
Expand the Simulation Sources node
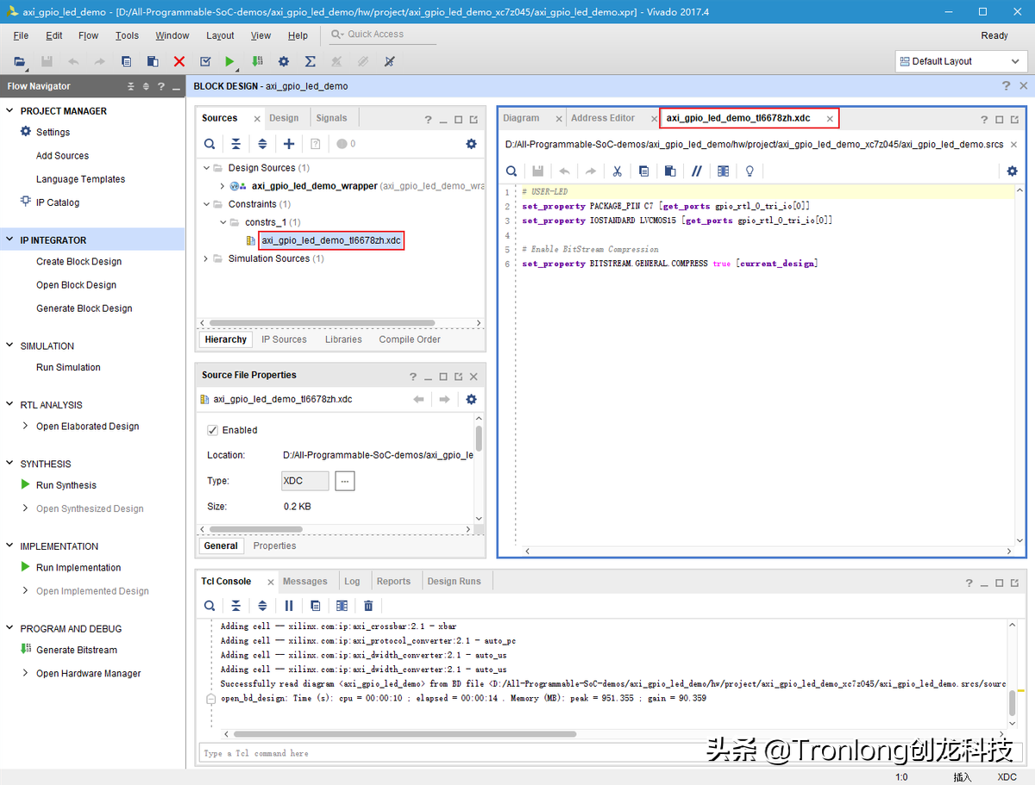coord(206,259)
